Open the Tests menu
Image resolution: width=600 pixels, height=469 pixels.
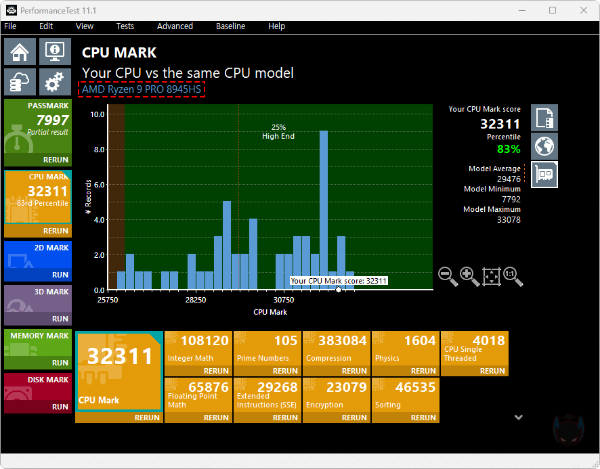pos(125,26)
